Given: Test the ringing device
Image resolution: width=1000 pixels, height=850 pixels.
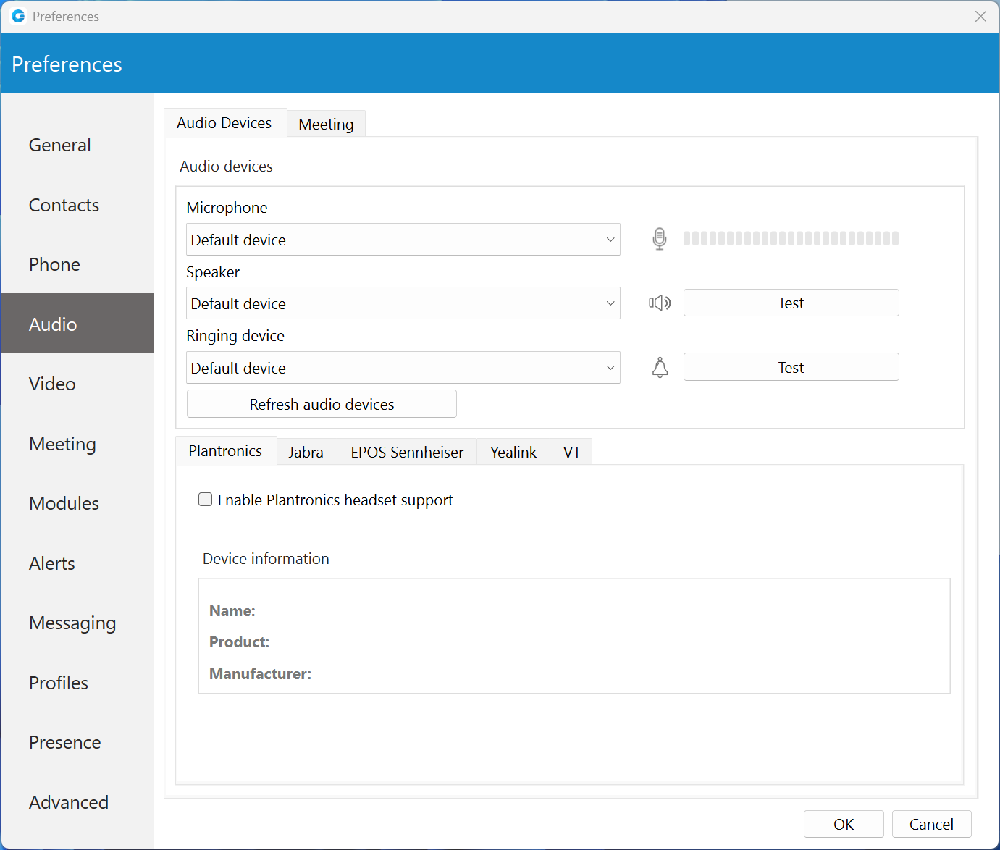Looking at the screenshot, I should (790, 366).
